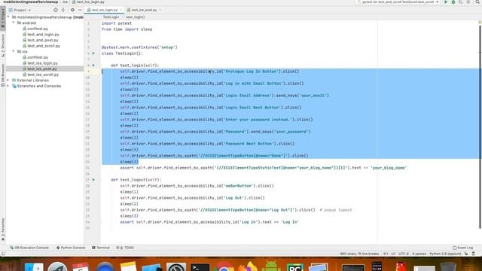
Task: Select test_and_scroll.py in project tree
Action: 41,46
